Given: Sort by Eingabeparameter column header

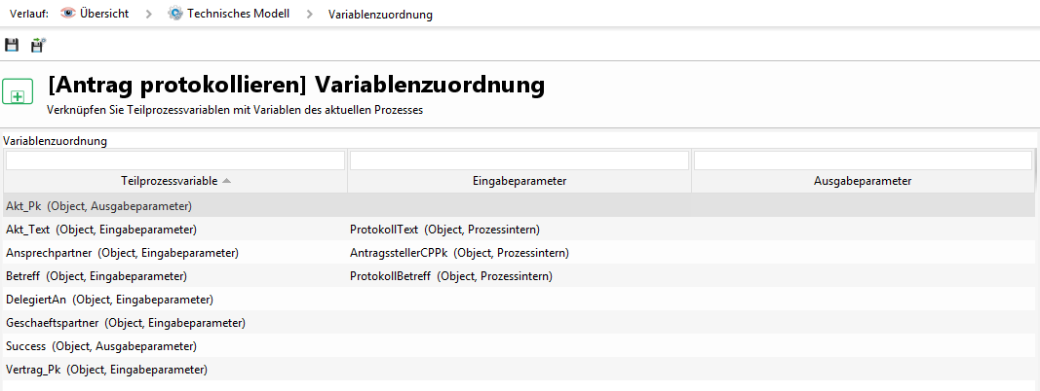Looking at the screenshot, I should [x=519, y=181].
